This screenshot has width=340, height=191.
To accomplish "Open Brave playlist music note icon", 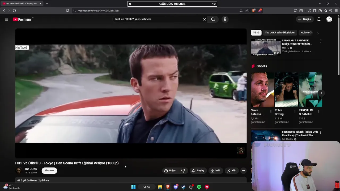I will point(309,11).
